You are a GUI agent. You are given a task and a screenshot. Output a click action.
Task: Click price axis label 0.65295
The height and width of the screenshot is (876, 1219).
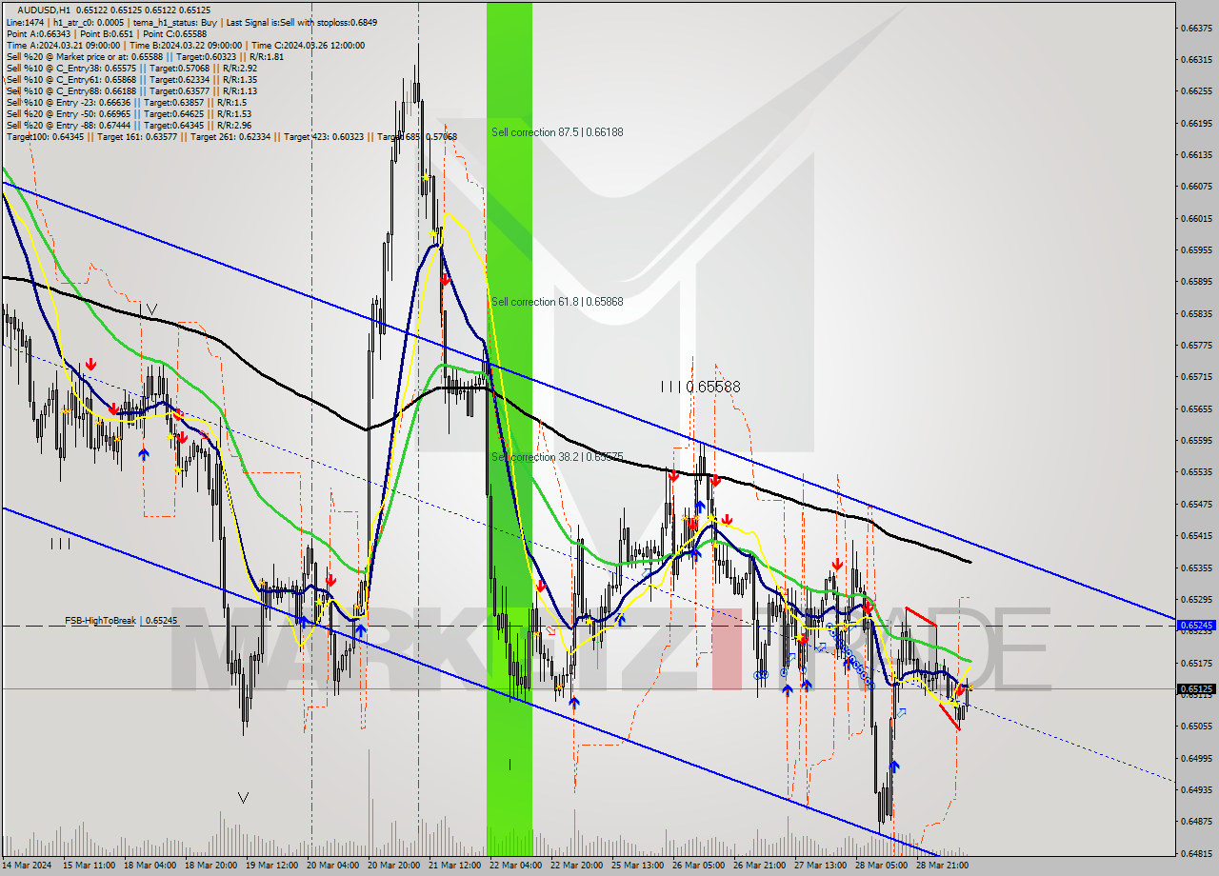point(1195,599)
